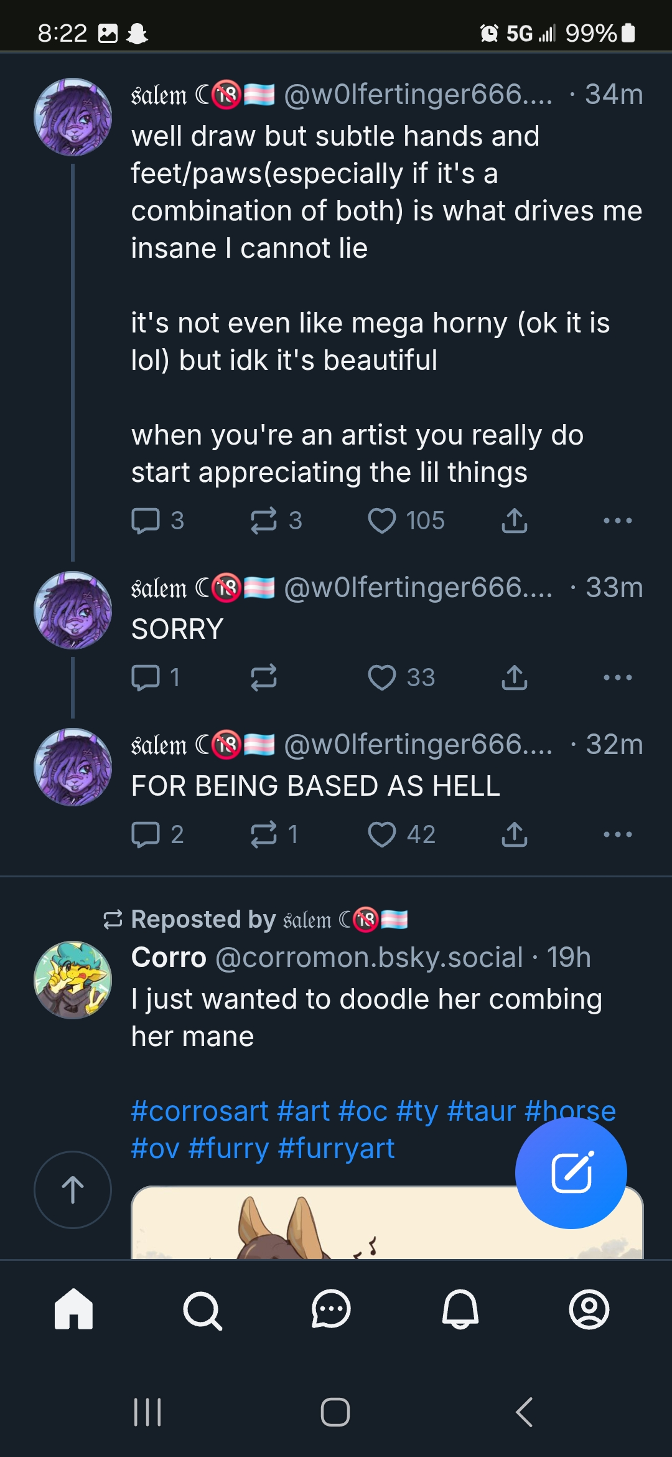Open Corro's profile avatar
The width and height of the screenshot is (672, 1457).
point(73,980)
